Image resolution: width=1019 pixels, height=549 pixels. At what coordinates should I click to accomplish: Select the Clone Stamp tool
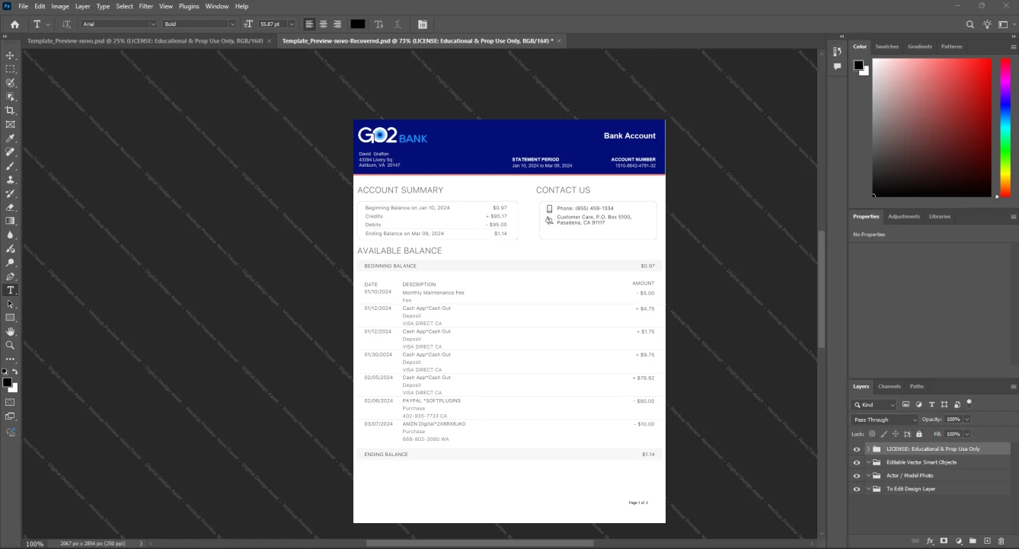click(x=10, y=180)
